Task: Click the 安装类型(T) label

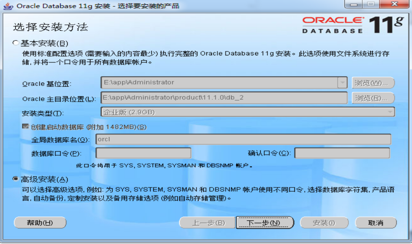Action: coord(43,114)
